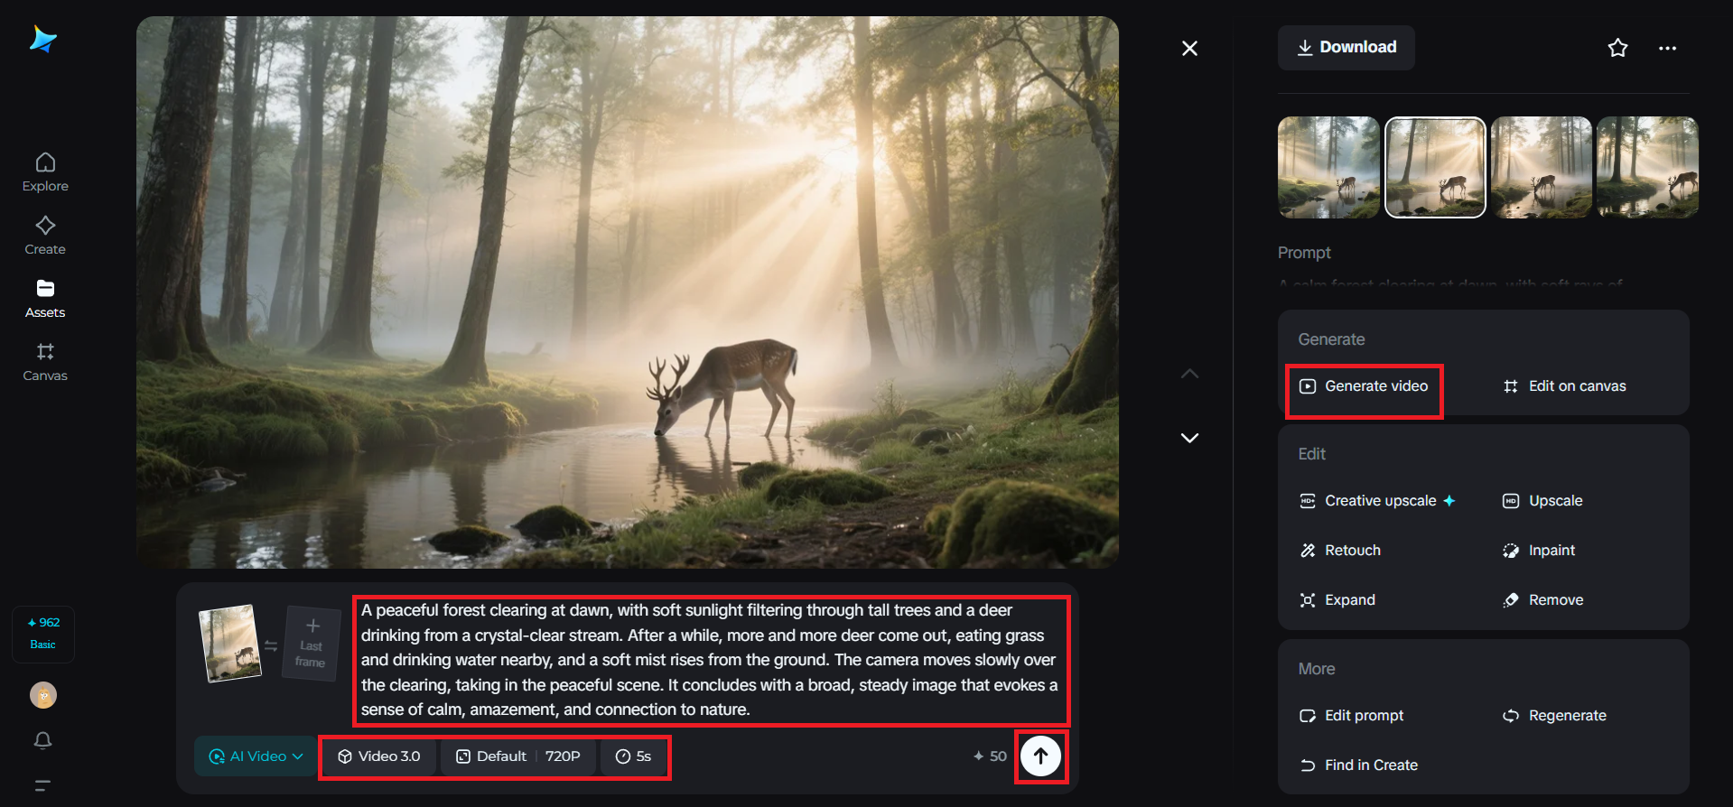Click the truncated Prompt text in side panel
1733x807 pixels.
tap(1450, 283)
